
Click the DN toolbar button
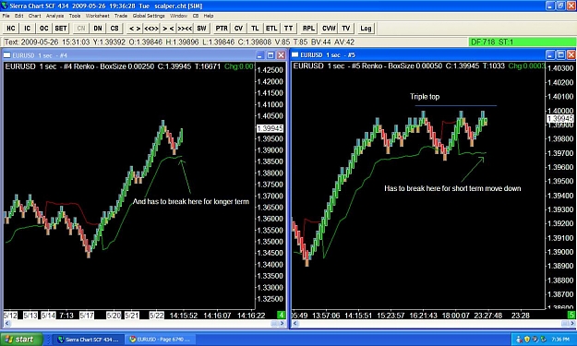(98, 29)
